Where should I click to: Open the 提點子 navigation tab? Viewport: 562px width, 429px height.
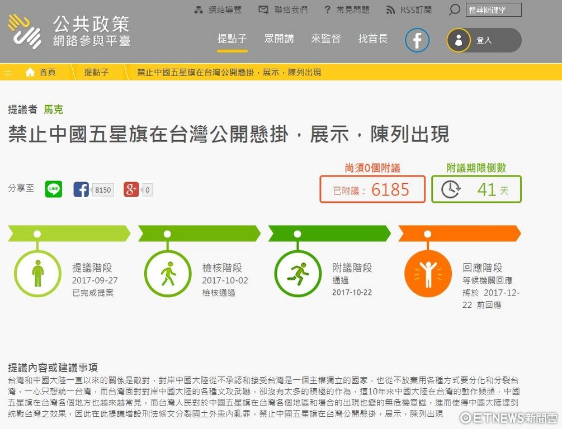[x=232, y=39]
